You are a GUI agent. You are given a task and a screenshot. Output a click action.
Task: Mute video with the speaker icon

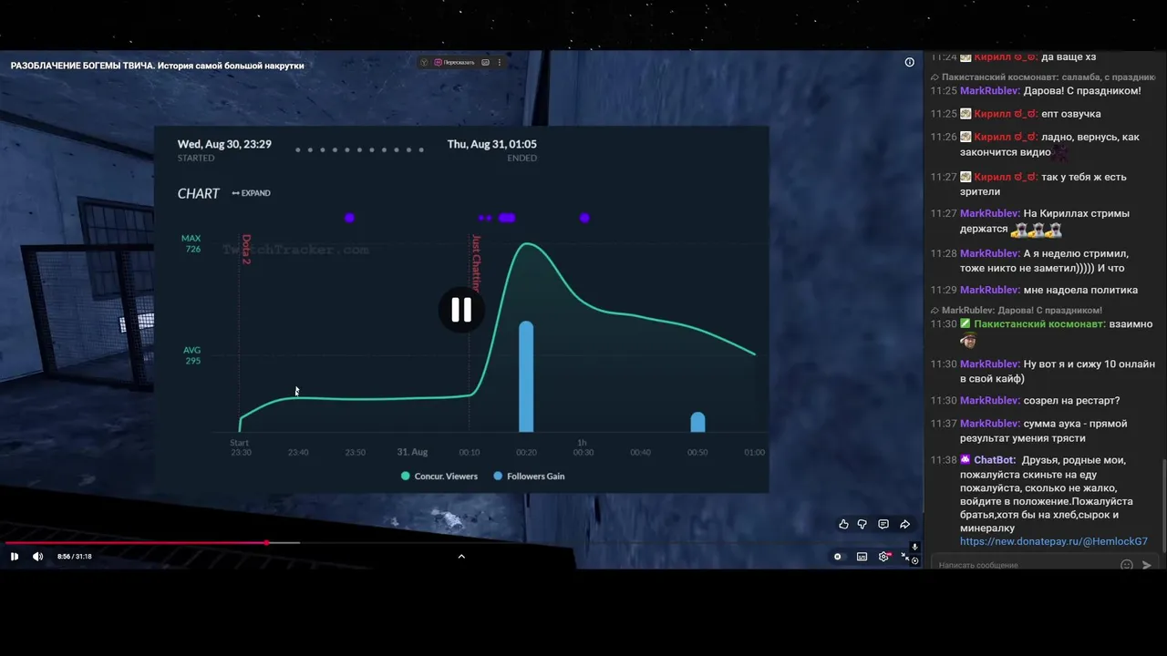point(37,557)
